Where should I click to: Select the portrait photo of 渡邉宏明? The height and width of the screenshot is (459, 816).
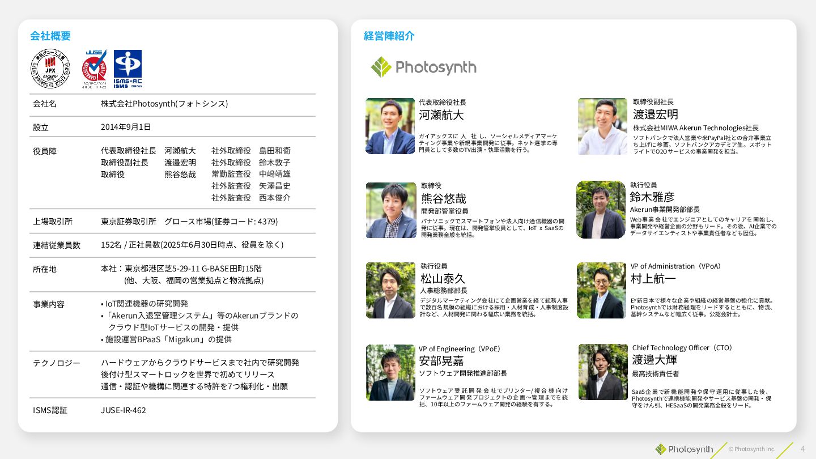pyautogui.click(x=602, y=126)
